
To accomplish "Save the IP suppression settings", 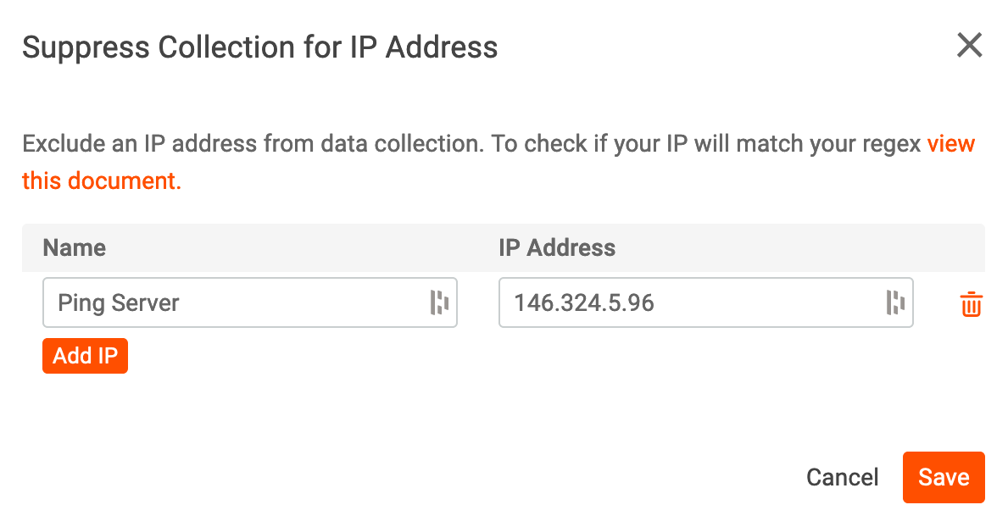I will (x=944, y=477).
